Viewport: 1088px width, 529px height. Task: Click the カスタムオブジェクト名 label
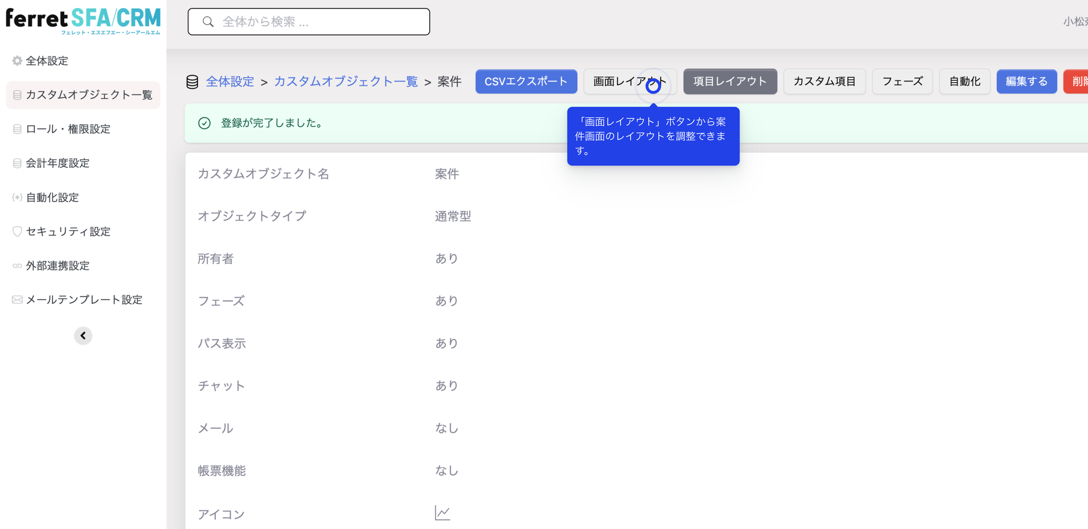[263, 174]
